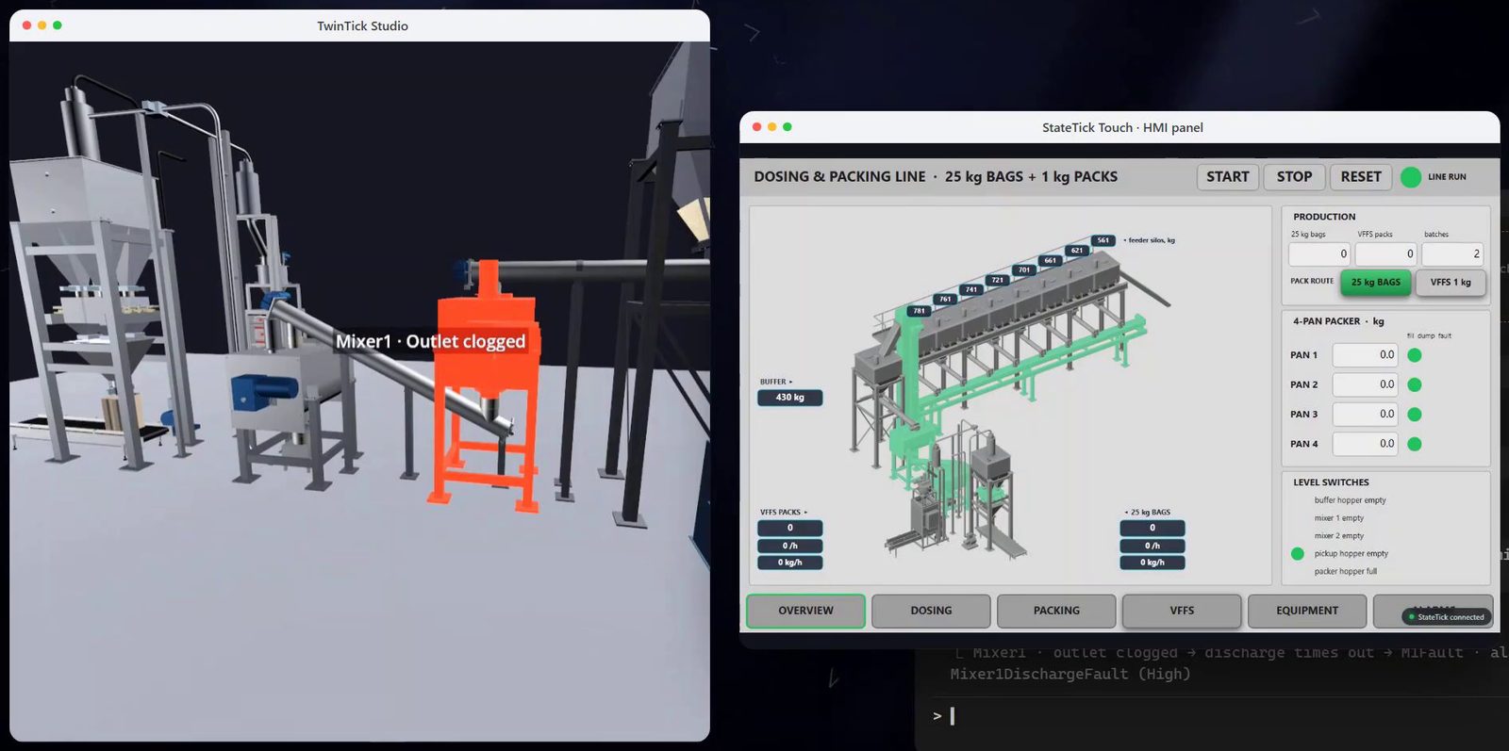Click the pickup hopper empty green lamp
The width and height of the screenshot is (1509, 751).
[1298, 554]
